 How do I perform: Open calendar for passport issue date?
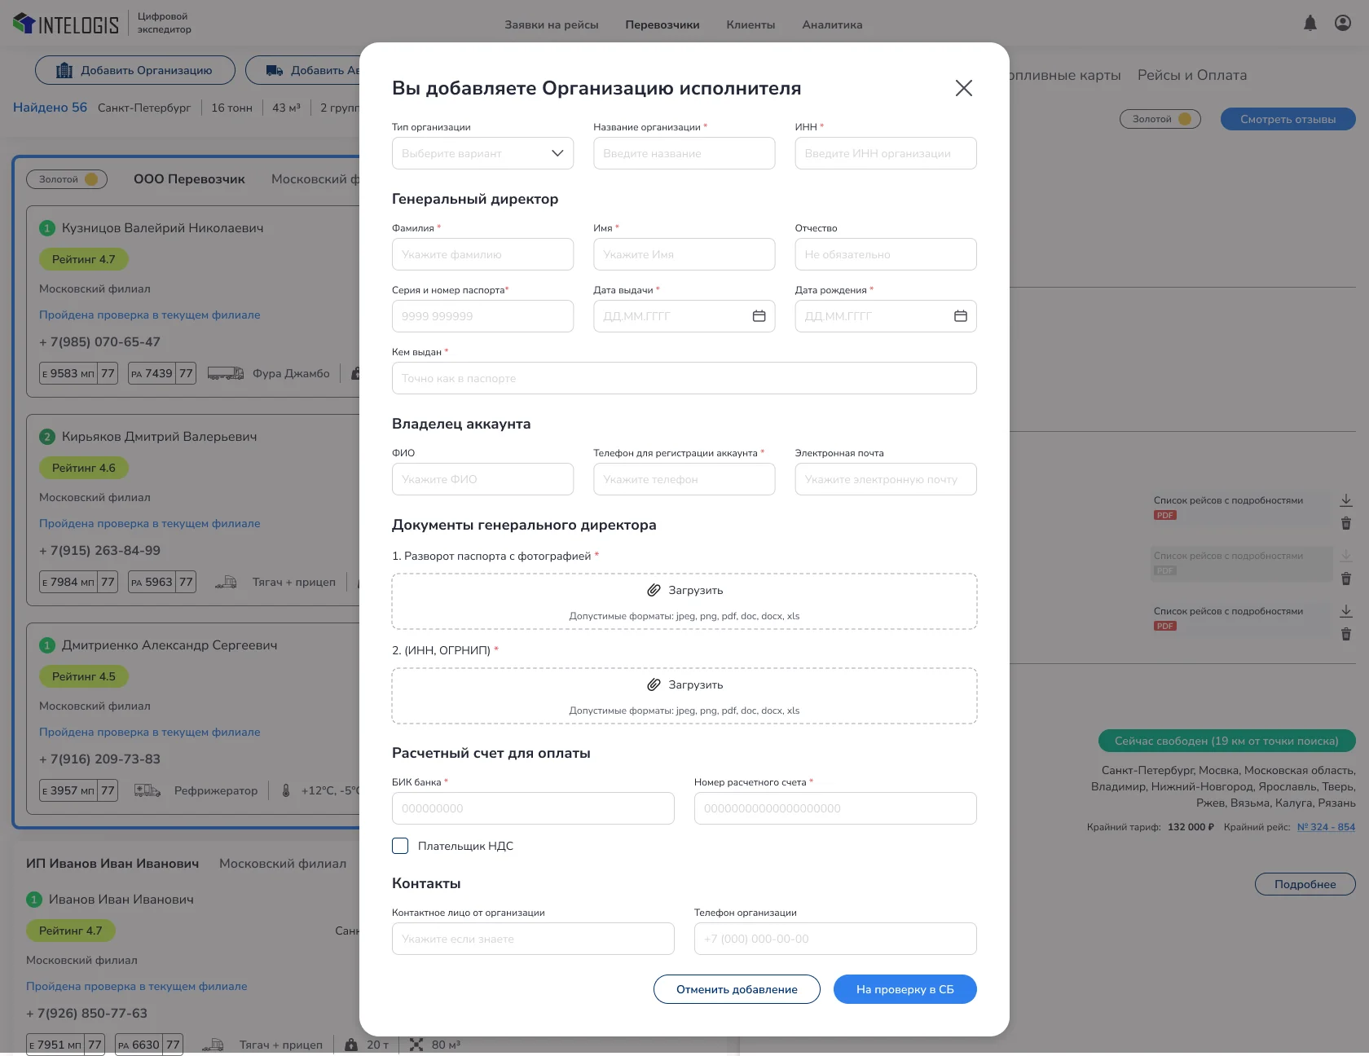759,316
